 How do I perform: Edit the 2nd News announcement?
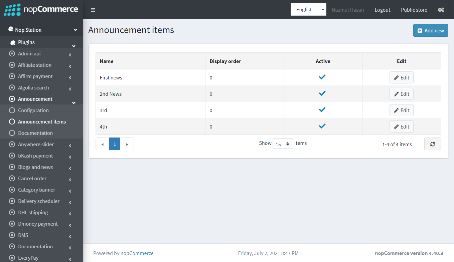click(402, 94)
